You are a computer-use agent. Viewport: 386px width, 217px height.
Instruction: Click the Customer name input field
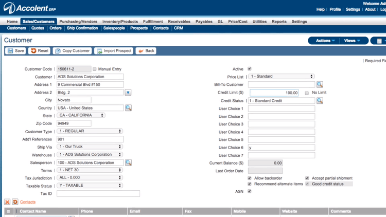[x=90, y=77]
